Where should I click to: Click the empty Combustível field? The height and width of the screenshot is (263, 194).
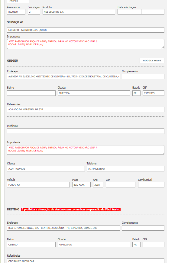[x=151, y=185]
